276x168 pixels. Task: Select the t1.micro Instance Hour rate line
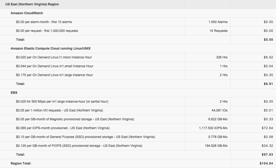coord(54,57)
